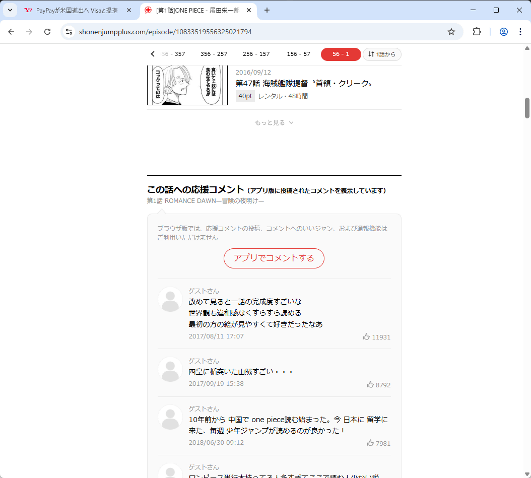
Task: Reload the current page
Action: (47, 32)
